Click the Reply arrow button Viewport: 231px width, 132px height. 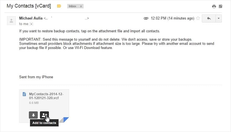[209, 18]
